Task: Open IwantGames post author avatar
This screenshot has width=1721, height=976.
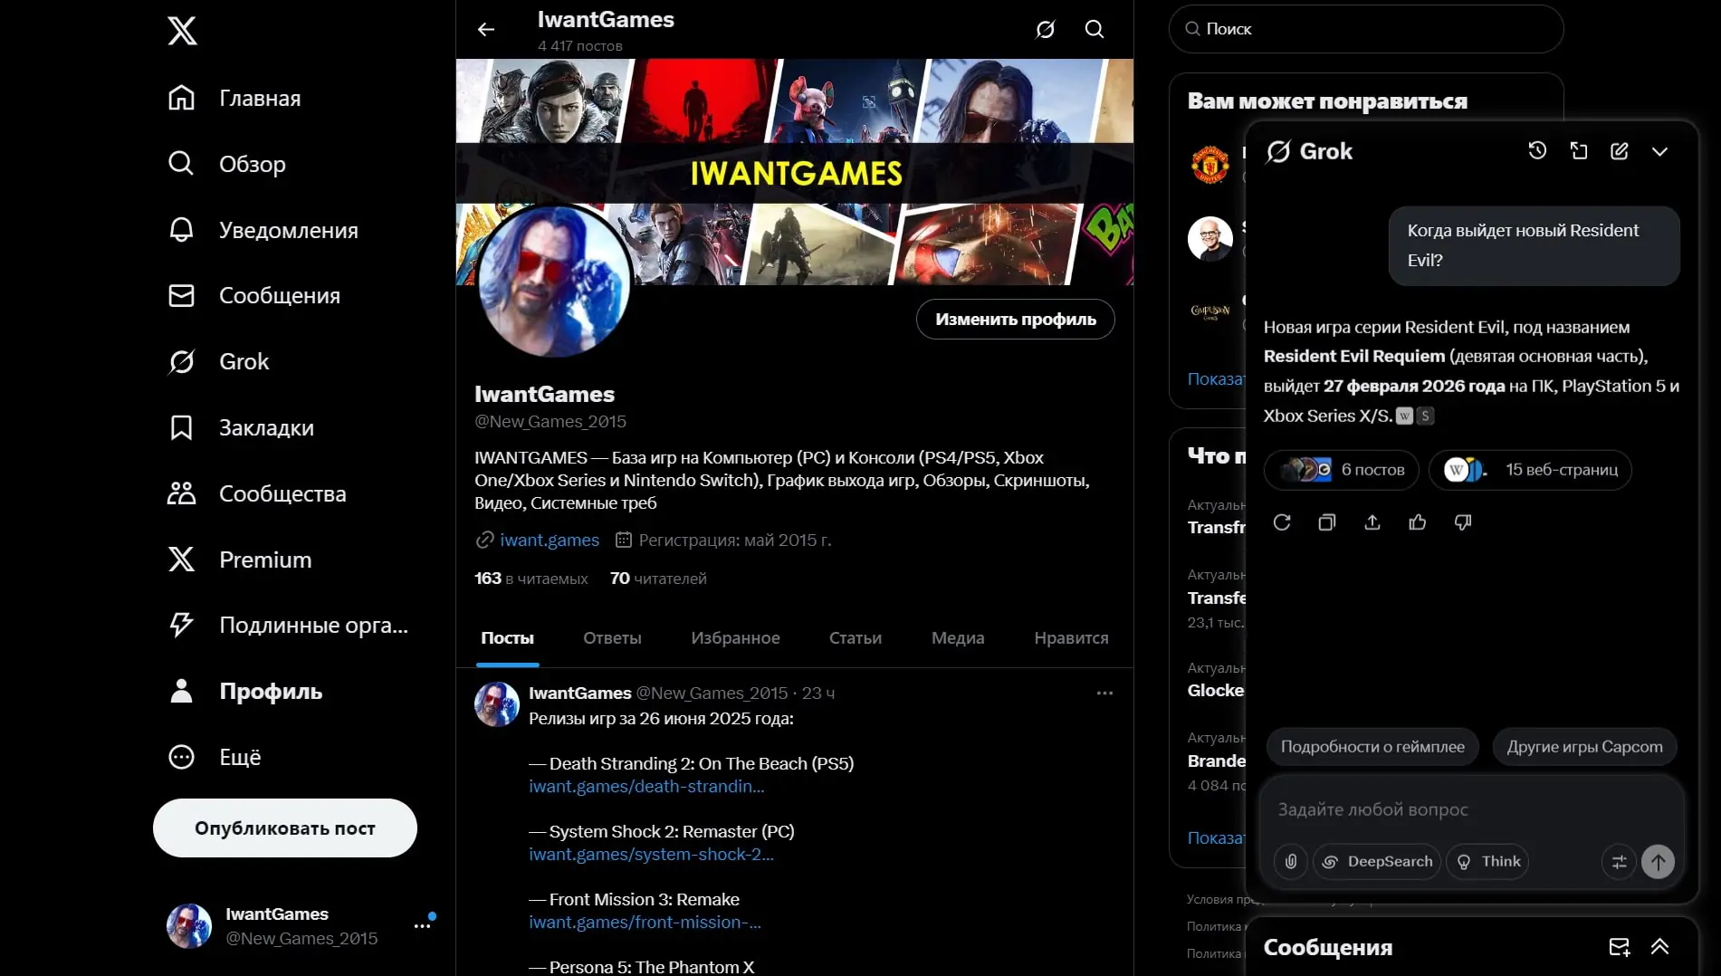Action: click(497, 704)
